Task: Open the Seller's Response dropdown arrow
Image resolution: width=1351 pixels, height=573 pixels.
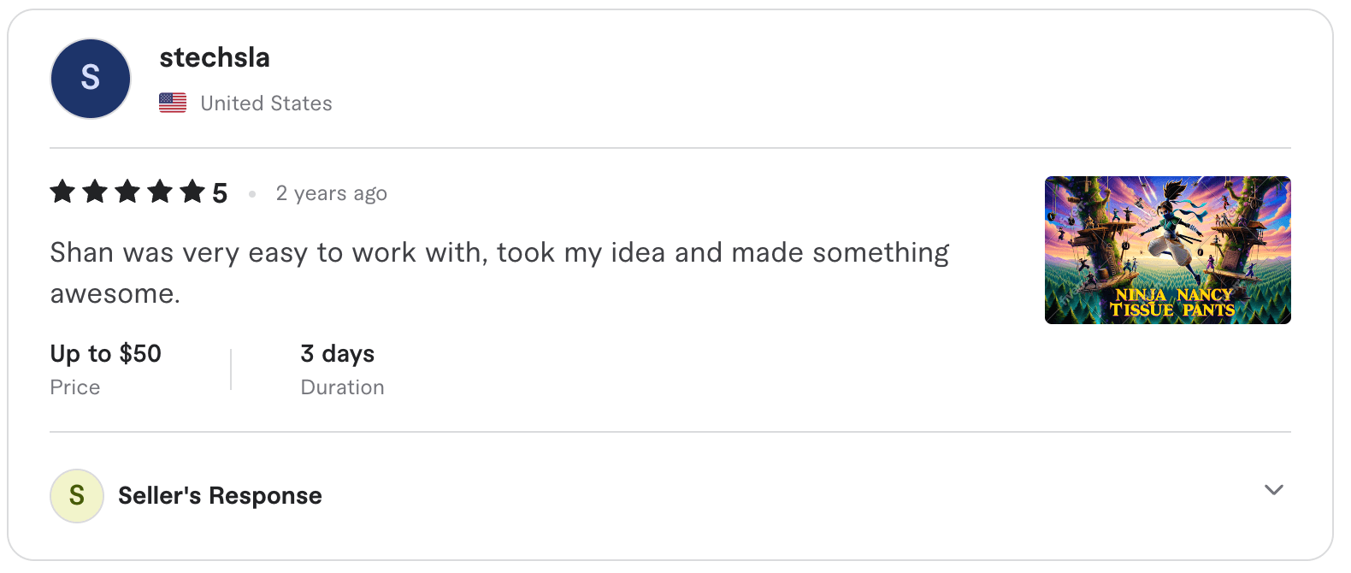Action: tap(1273, 491)
